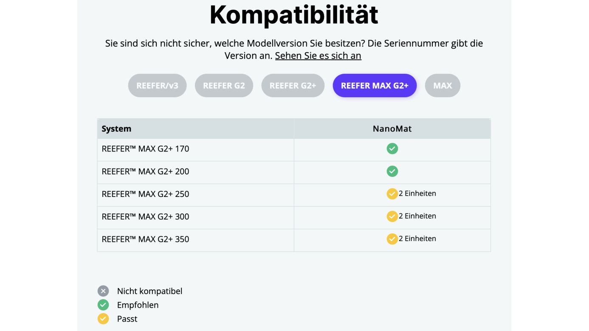Click green check icon for MAX G2+ 200
589x331 pixels.
(392, 171)
